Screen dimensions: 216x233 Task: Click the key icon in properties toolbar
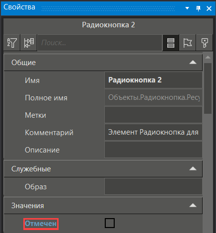[x=204, y=43]
